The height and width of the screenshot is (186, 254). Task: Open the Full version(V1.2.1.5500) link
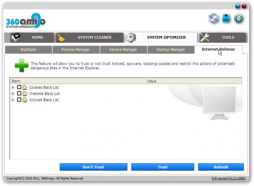[x=229, y=178]
